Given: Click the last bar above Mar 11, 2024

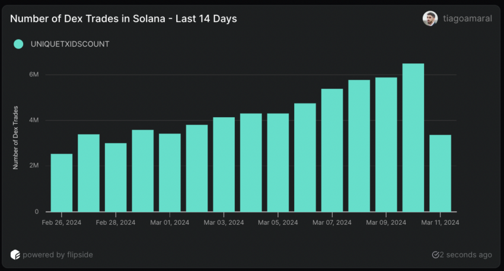Looking at the screenshot, I should [x=440, y=173].
